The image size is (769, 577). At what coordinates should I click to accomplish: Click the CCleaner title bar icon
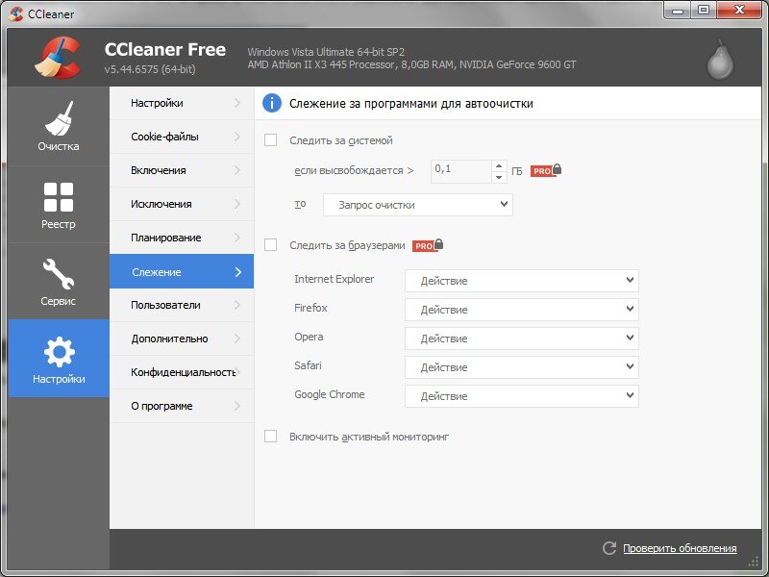coord(16,13)
